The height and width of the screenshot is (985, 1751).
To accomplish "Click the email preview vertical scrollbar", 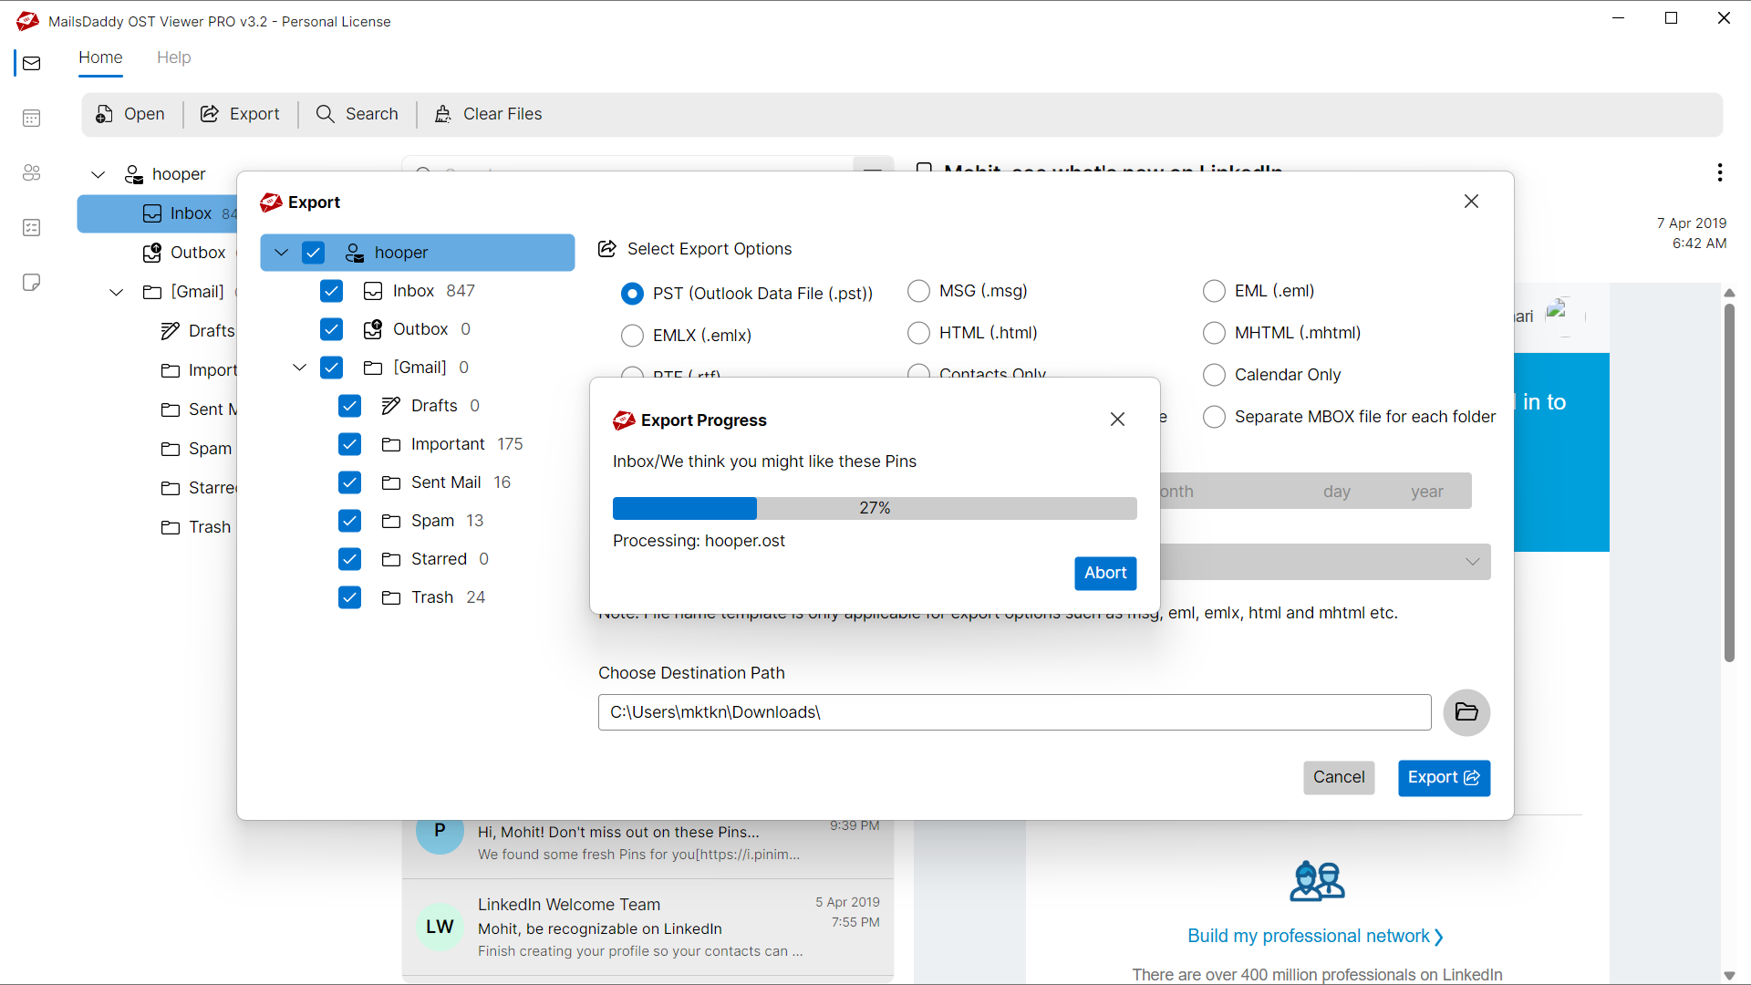I will tap(1729, 482).
